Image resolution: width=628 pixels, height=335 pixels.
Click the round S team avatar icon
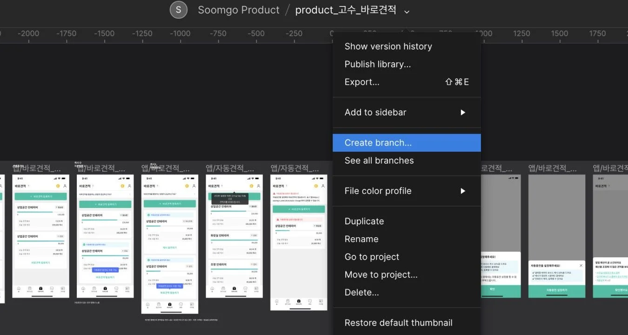click(179, 10)
